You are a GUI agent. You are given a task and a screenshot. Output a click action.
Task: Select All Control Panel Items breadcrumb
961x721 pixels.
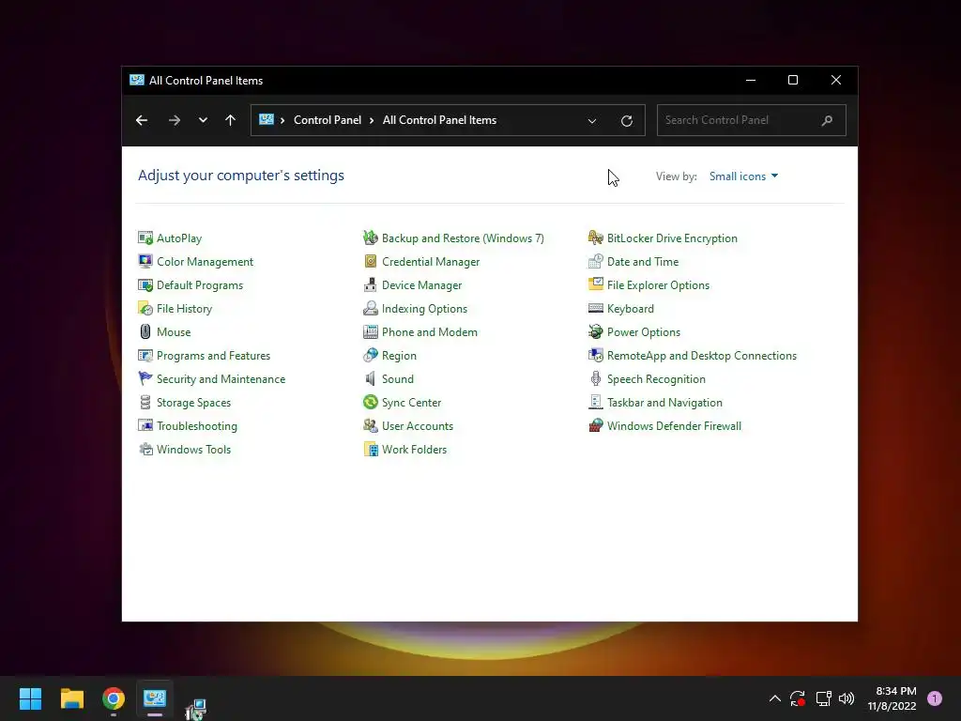pyautogui.click(x=439, y=120)
